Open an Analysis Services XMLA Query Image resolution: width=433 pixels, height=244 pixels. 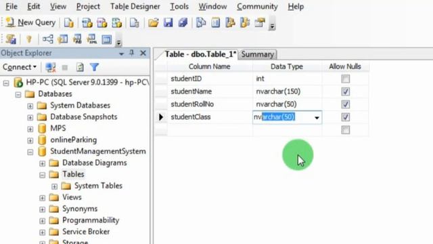pos(117,22)
